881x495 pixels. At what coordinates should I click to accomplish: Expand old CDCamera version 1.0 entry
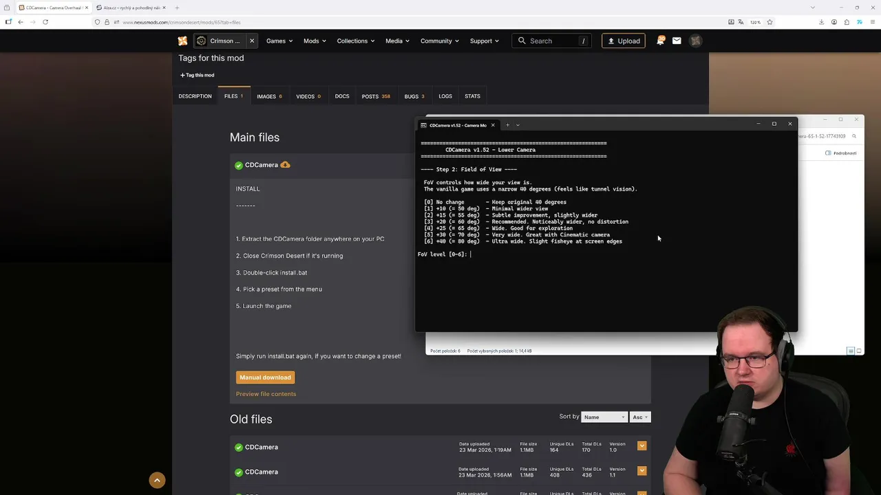pyautogui.click(x=641, y=445)
